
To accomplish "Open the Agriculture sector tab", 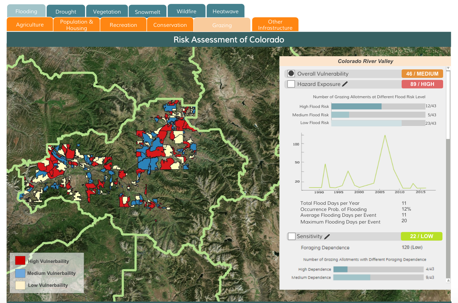I will (x=30, y=25).
